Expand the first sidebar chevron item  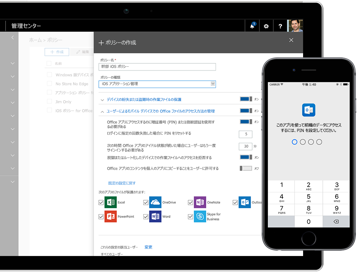[x=12, y=63]
